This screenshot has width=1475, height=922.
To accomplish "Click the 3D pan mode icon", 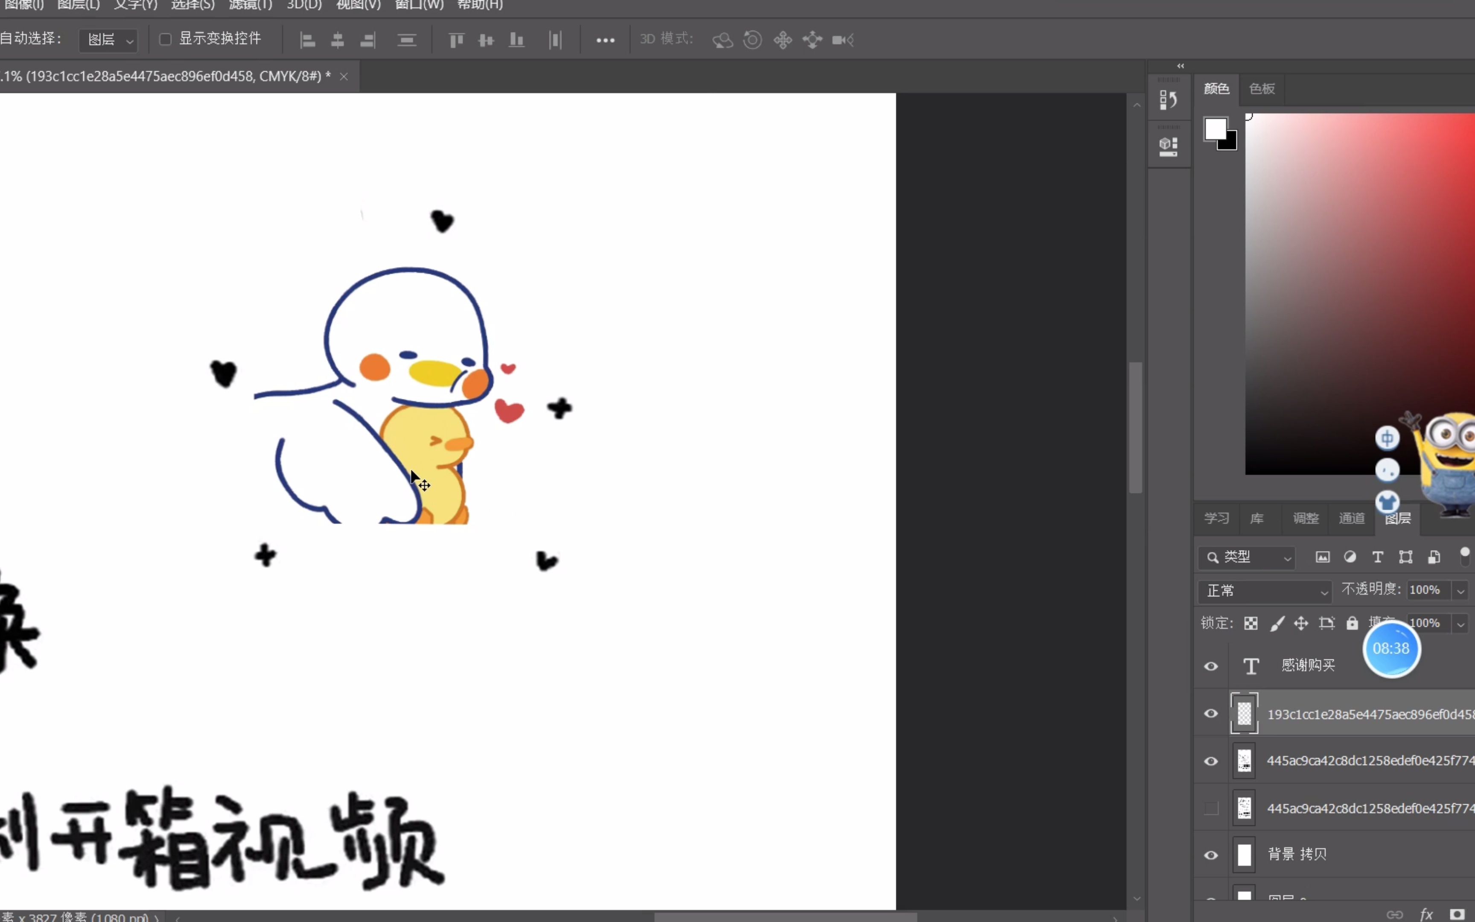I will (x=783, y=40).
